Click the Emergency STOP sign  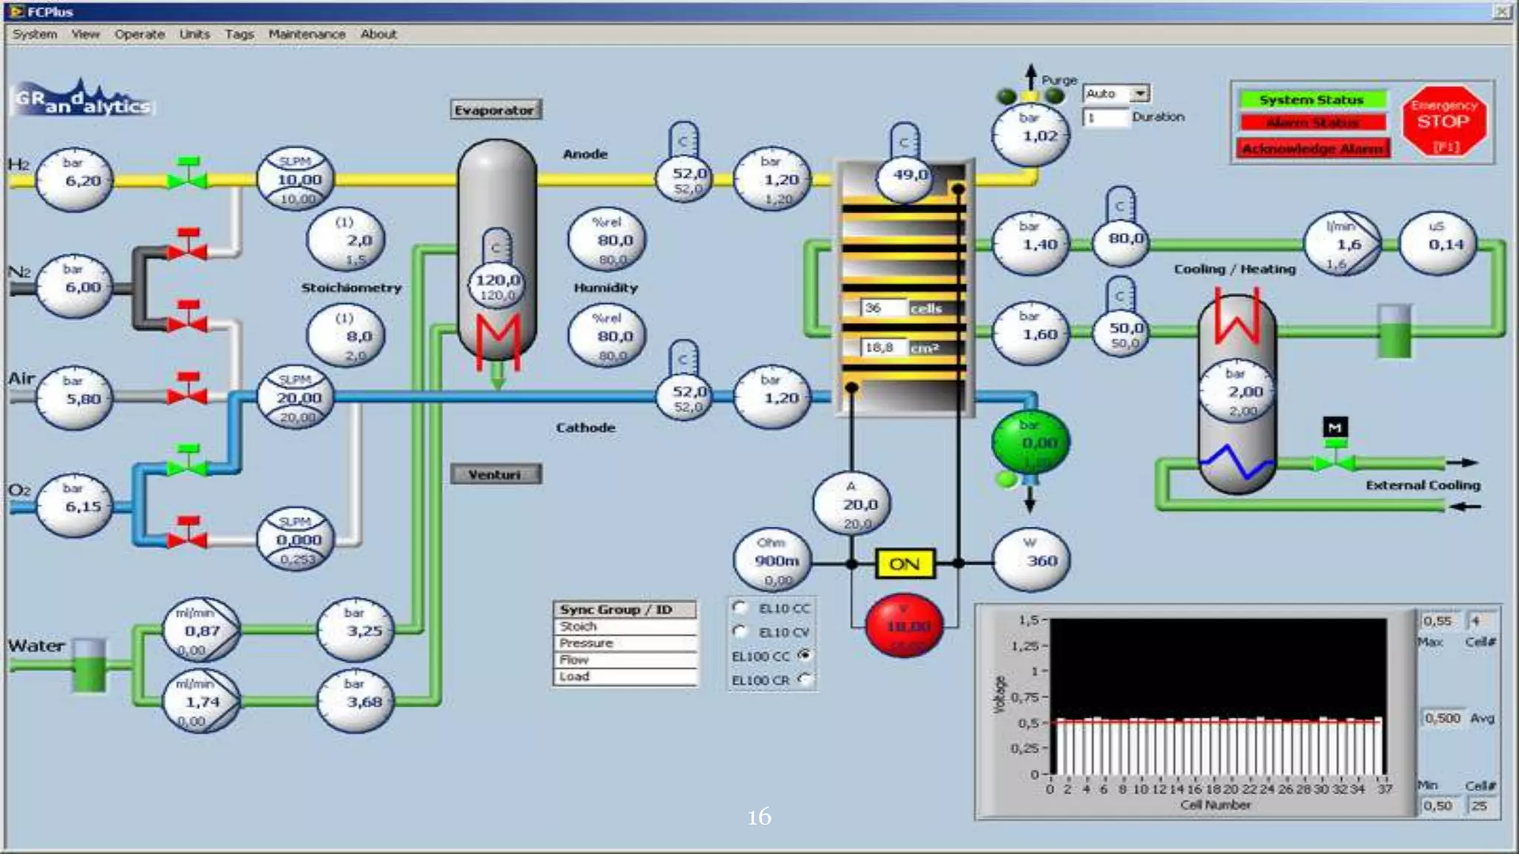[1443, 122]
